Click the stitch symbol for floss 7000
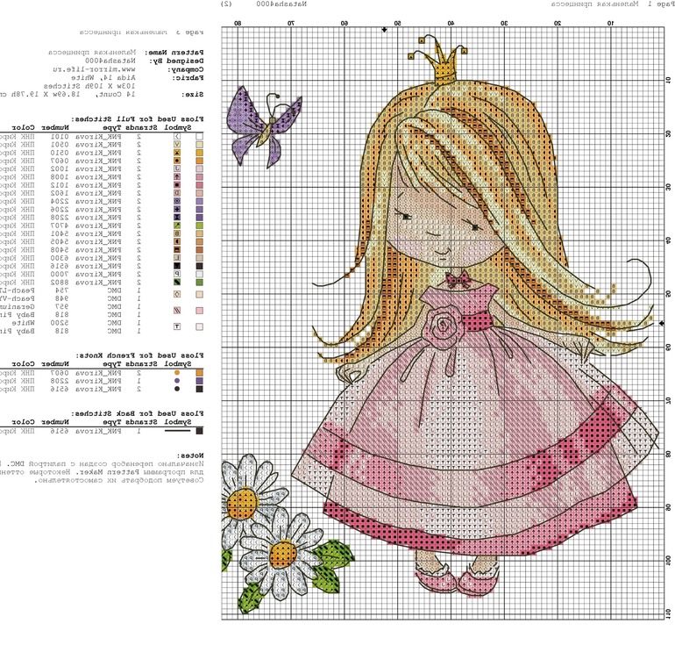Viewport: 675px width, 645px height. (x=176, y=274)
